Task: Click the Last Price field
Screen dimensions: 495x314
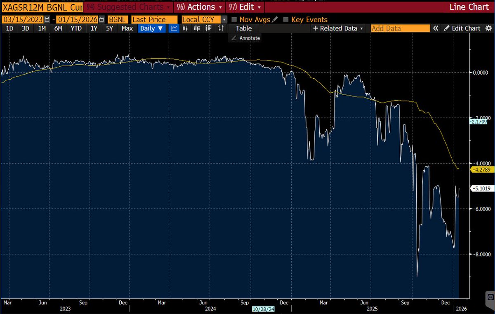Action: coord(154,19)
